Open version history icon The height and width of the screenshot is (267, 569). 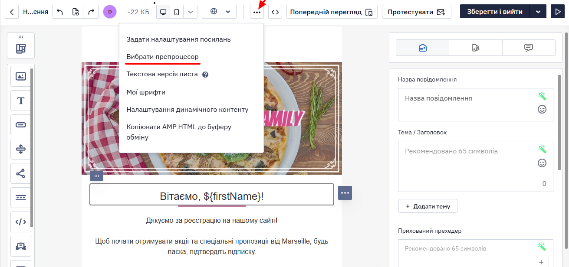coord(76,12)
